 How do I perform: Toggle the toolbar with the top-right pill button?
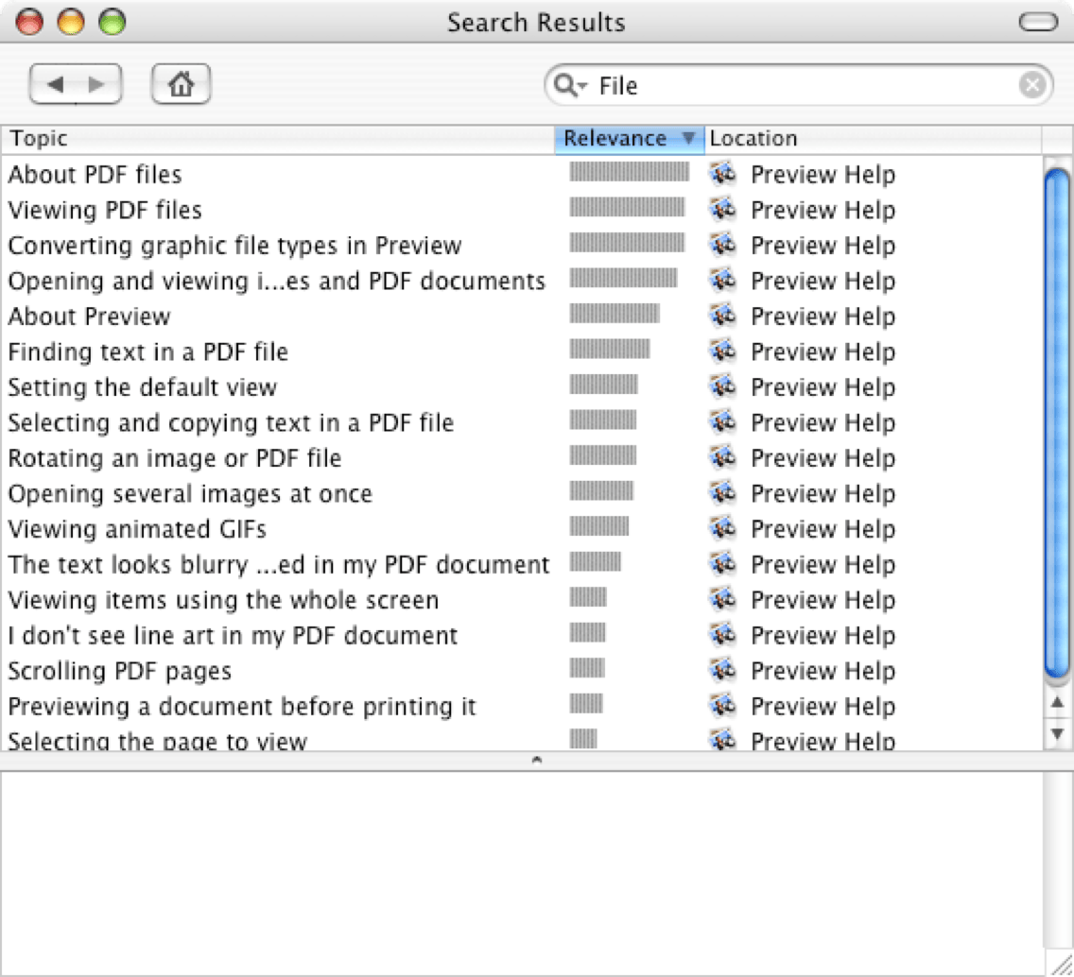pyautogui.click(x=1038, y=23)
